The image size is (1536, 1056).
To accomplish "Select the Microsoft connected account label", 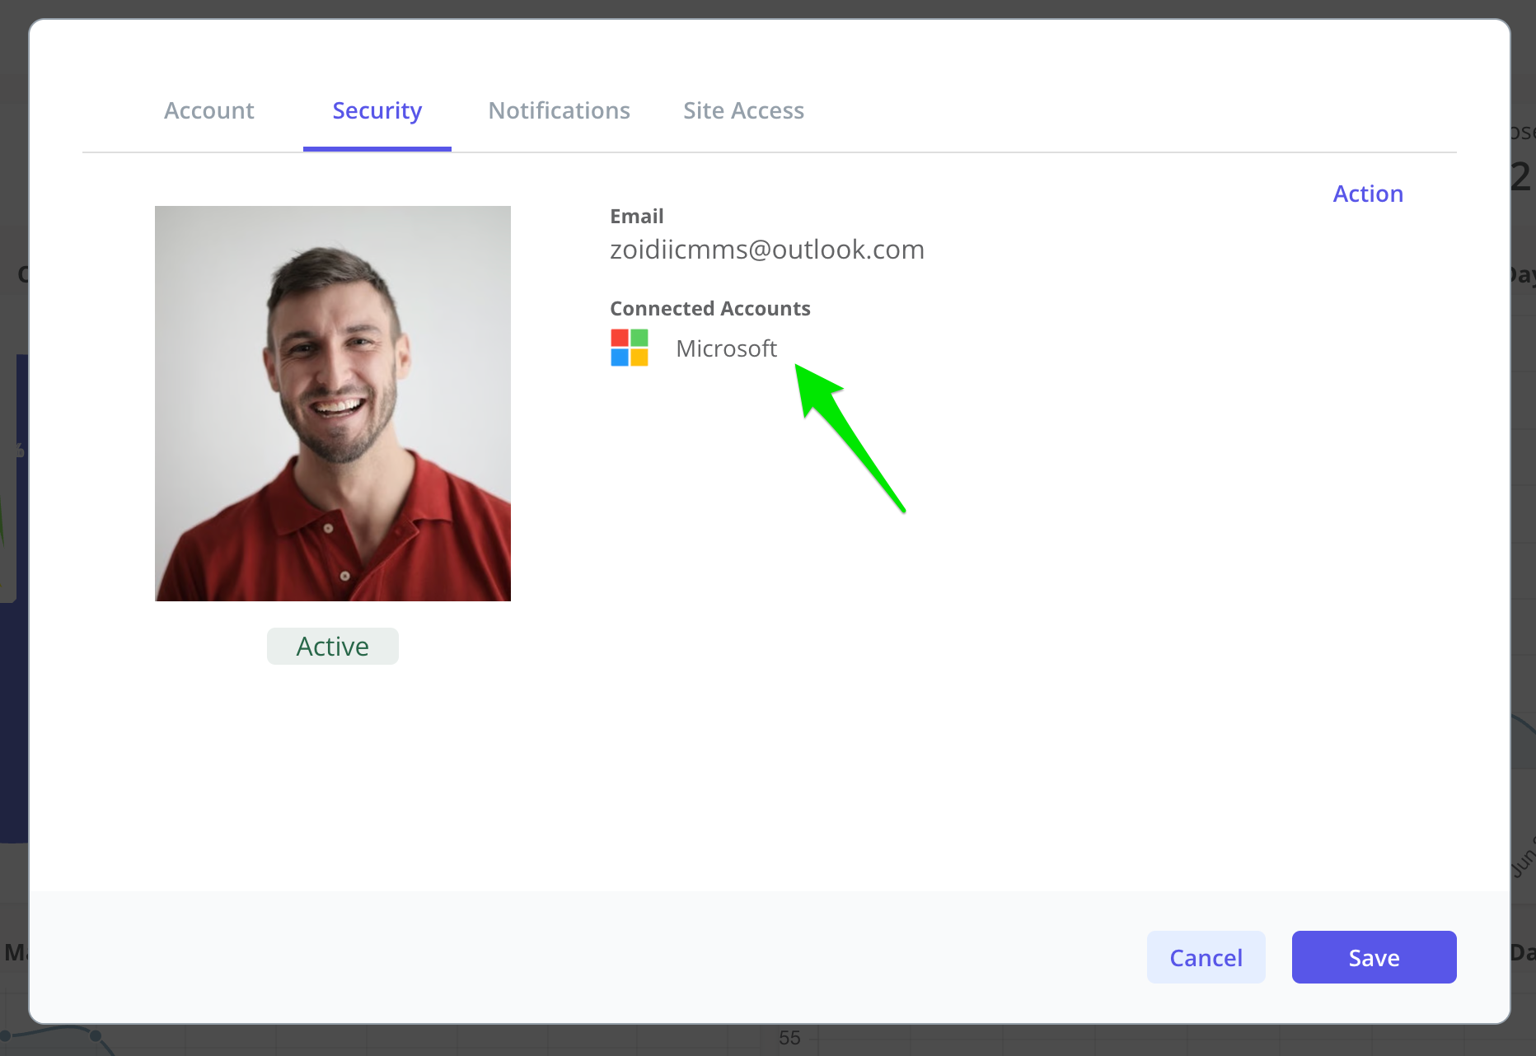I will pos(726,348).
